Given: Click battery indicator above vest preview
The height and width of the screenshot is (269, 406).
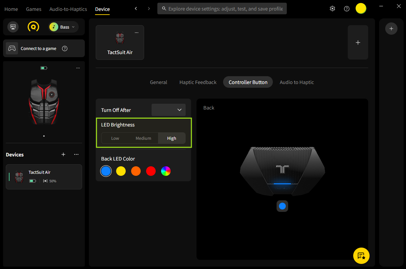Looking at the screenshot, I should [x=44, y=68].
